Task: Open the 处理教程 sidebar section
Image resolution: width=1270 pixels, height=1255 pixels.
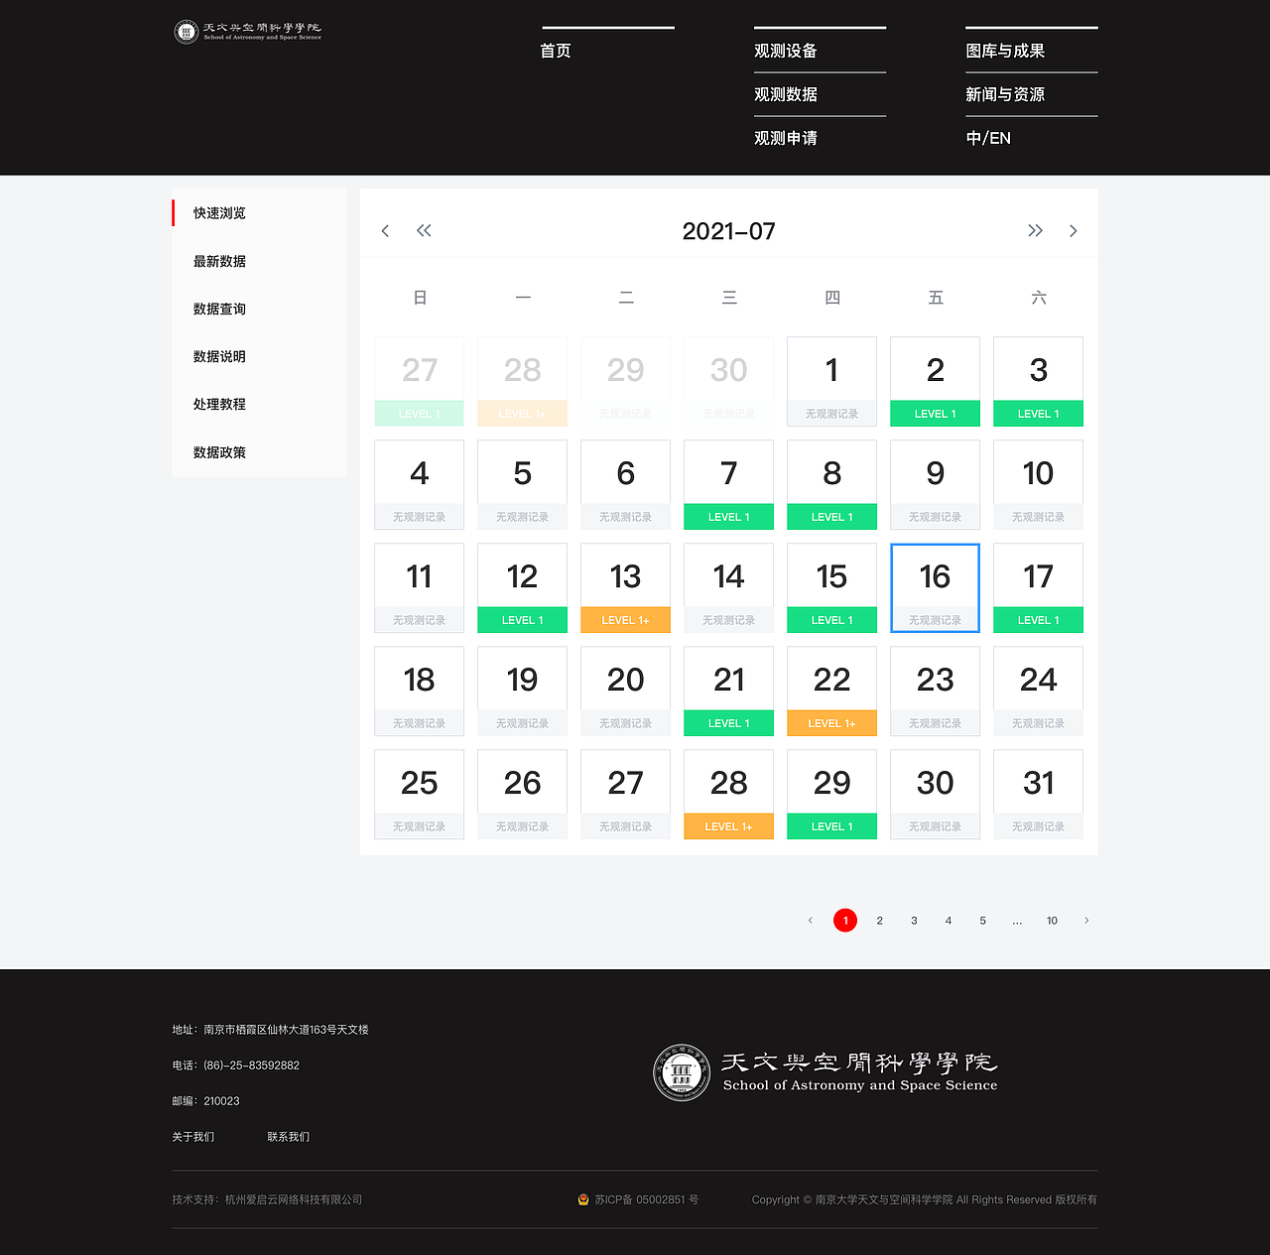Action: (218, 404)
